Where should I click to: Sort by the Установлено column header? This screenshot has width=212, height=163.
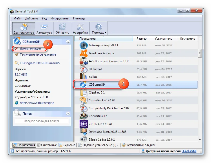tap(163, 39)
